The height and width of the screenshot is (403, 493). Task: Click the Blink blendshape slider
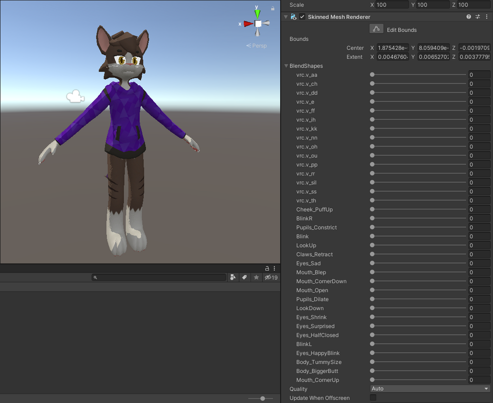pyautogui.click(x=419, y=236)
